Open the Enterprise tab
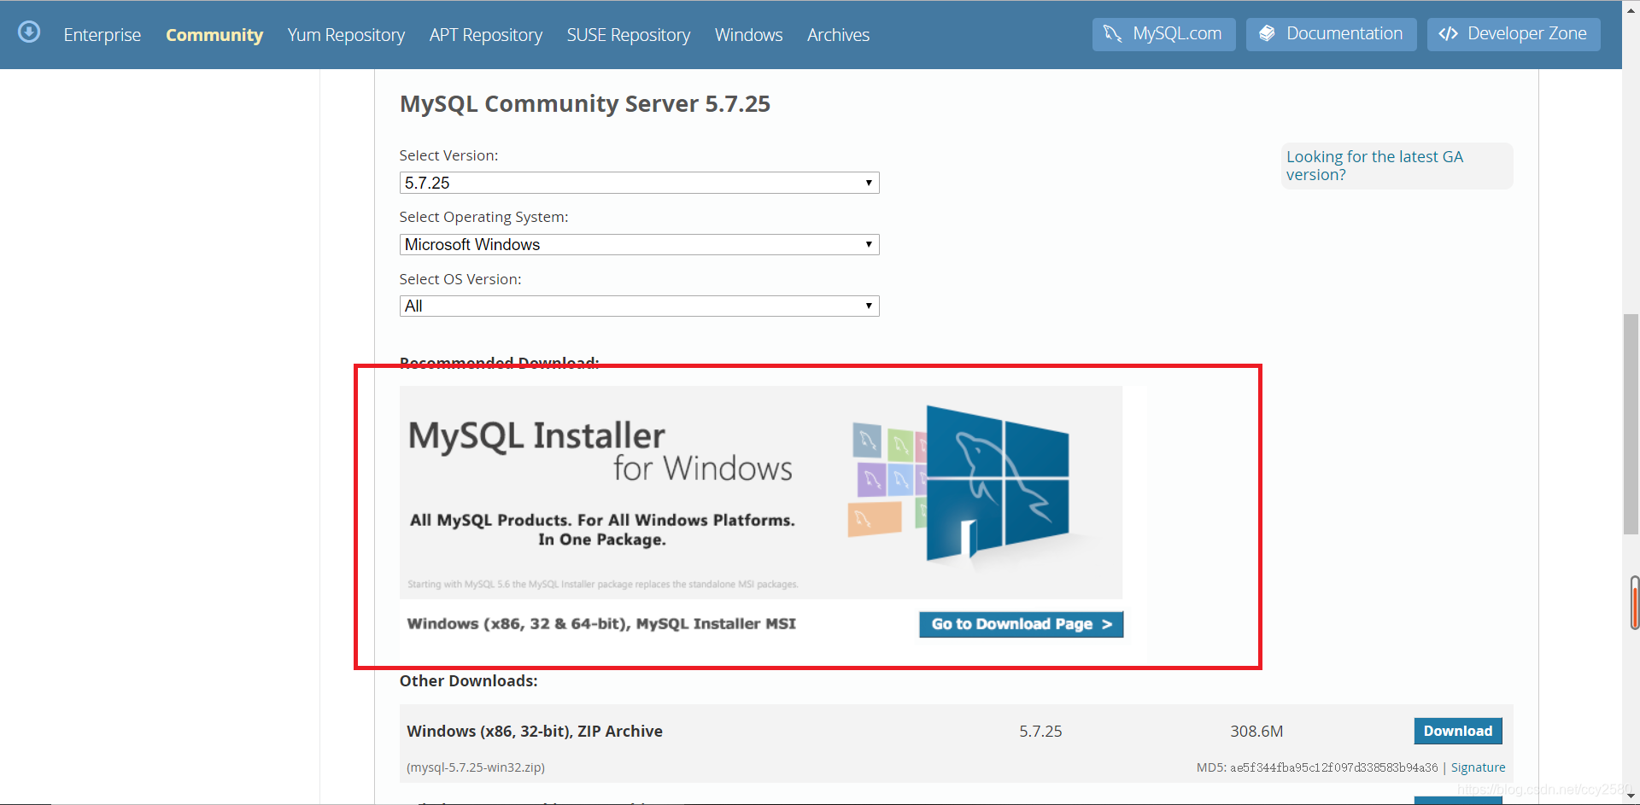This screenshot has height=805, width=1640. (102, 35)
